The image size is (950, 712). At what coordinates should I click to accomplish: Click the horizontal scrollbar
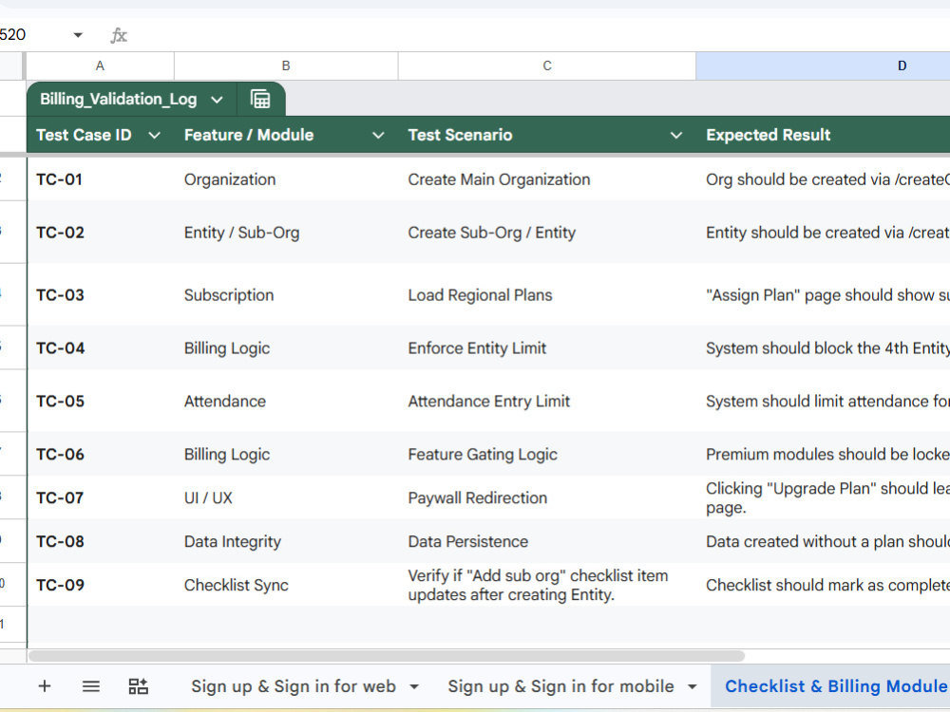point(387,656)
